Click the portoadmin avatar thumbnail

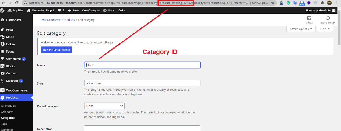[x=334, y=10]
